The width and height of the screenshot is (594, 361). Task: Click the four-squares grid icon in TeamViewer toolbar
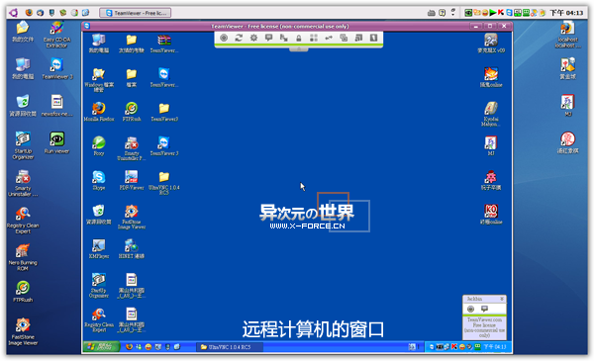click(x=314, y=38)
